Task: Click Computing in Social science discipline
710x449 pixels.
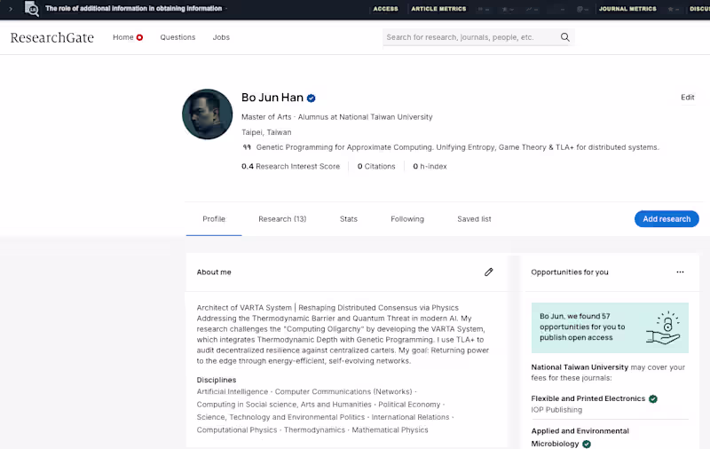Action: (284, 405)
